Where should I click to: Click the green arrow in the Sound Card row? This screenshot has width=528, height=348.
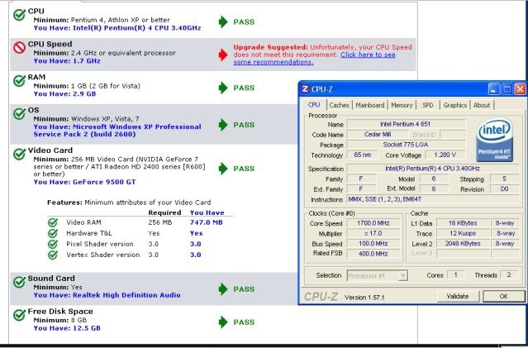pos(223,289)
